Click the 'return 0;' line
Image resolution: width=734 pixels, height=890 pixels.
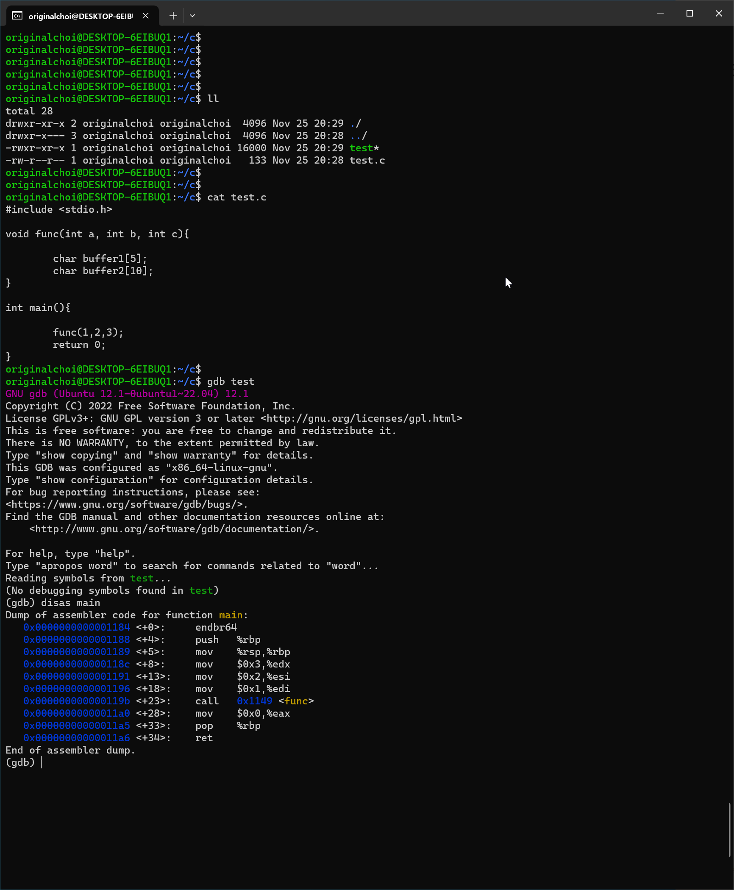pos(79,345)
